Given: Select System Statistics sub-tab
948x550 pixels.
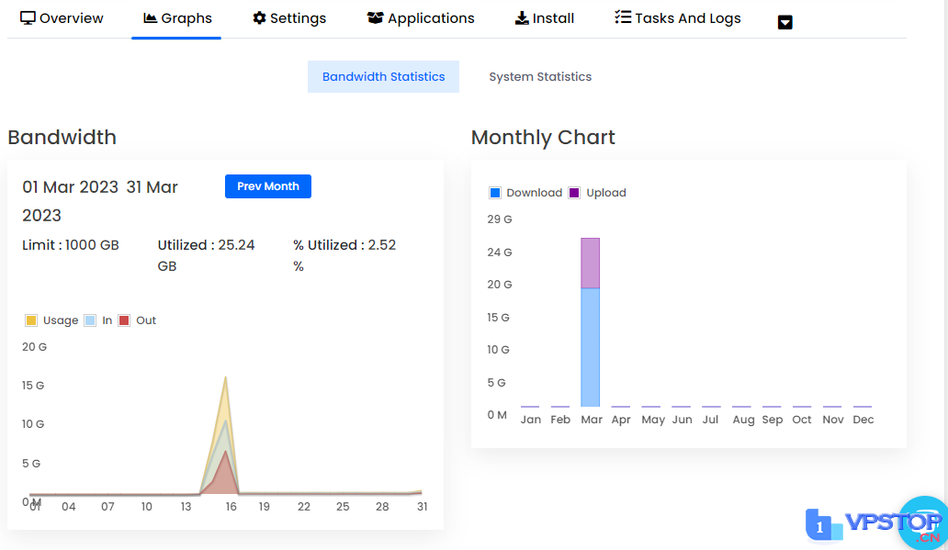Looking at the screenshot, I should tap(540, 77).
